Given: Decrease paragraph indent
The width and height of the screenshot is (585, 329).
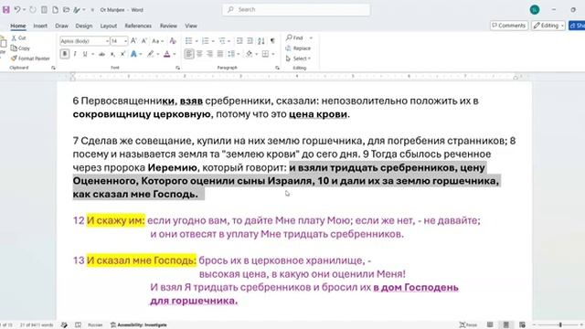Looking at the screenshot, I should [239, 40].
